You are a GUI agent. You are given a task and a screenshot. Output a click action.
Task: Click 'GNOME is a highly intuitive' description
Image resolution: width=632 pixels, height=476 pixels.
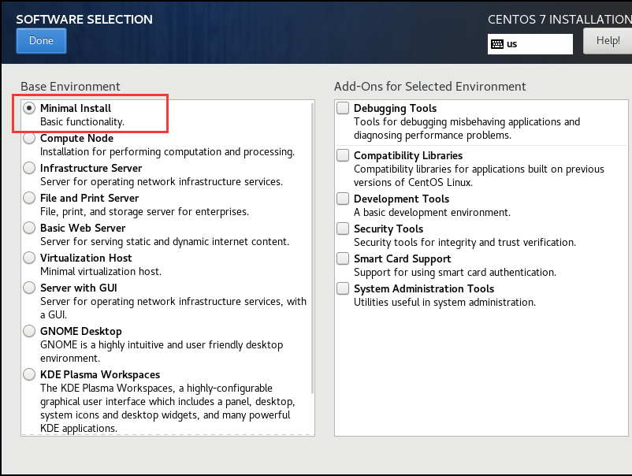162,351
